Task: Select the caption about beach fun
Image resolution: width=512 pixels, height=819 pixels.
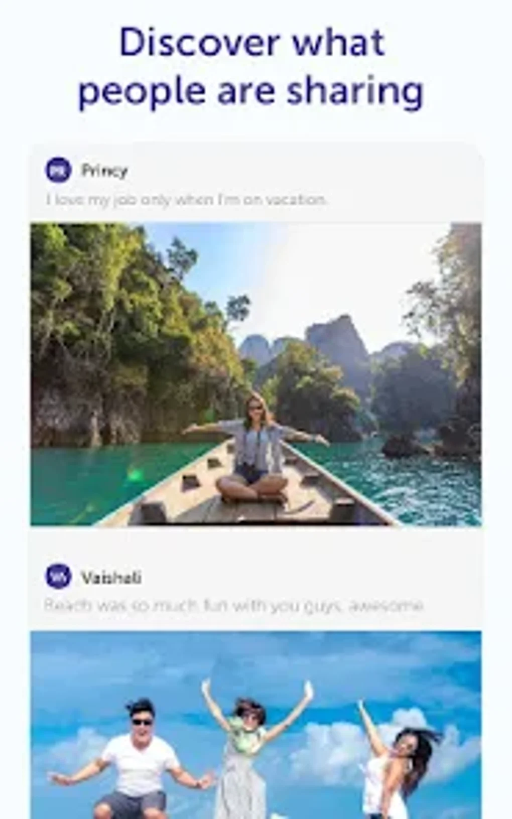Action: click(233, 606)
